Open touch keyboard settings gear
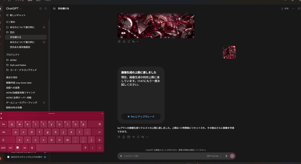This screenshot has height=164, width=301. pos(1,113)
